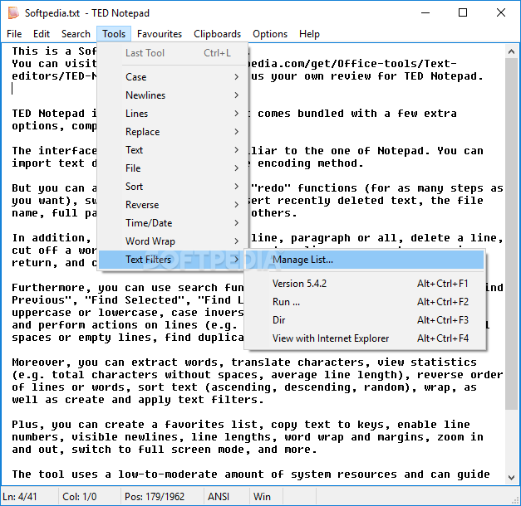
Task: Click the scrollbar up arrow
Action: (x=511, y=51)
